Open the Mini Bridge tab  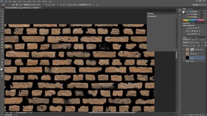8,115
